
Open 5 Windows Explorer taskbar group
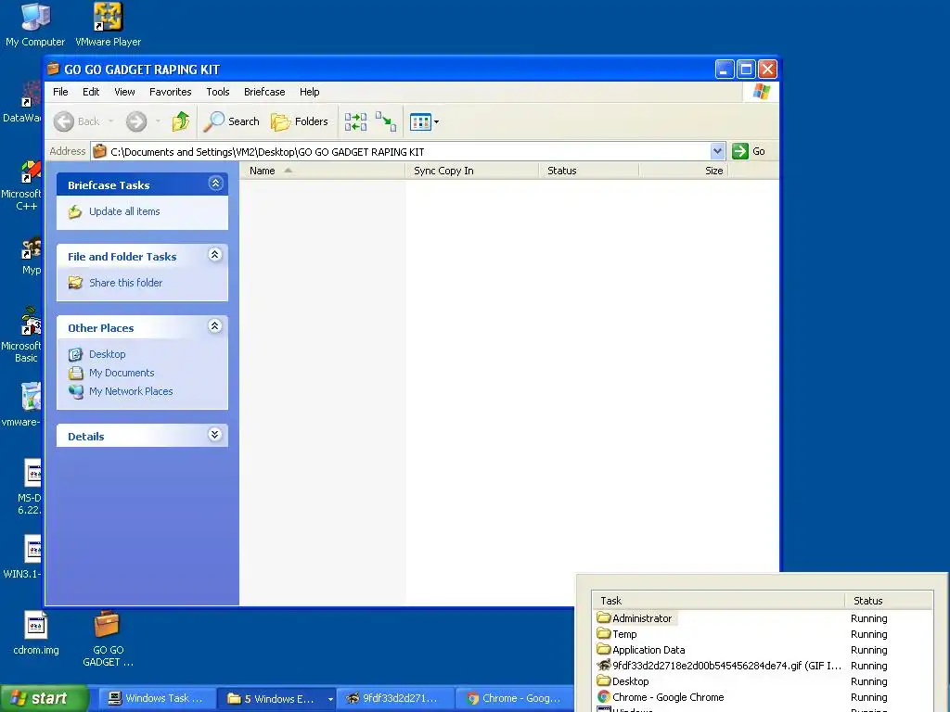tap(276, 698)
